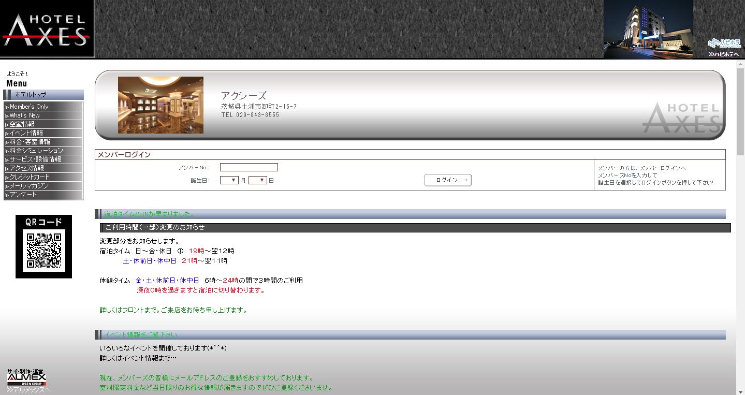Click the ご利用時間(一部)変更のお知らせ heading
745x395 pixels.
pyautogui.click(x=155, y=227)
